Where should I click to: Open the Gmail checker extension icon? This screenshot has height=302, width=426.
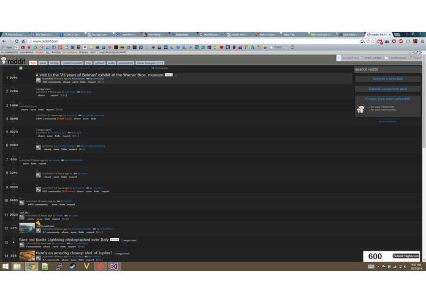[x=380, y=42]
